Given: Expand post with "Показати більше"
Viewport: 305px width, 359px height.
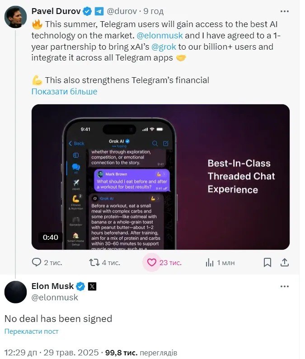Looking at the screenshot, I should coord(64,92).
